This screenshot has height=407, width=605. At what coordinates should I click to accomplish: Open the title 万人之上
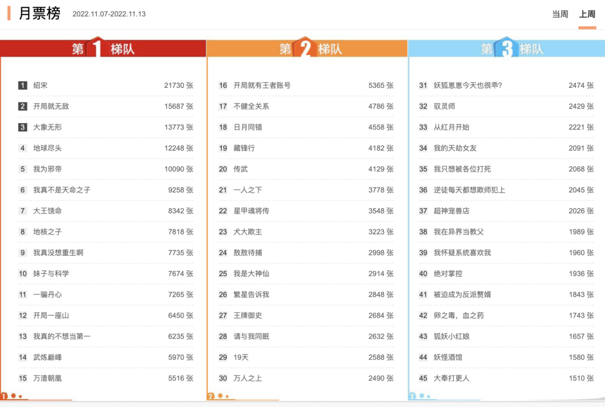pyautogui.click(x=248, y=378)
